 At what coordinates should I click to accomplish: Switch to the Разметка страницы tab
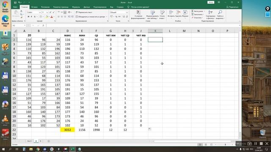click(x=61, y=7)
